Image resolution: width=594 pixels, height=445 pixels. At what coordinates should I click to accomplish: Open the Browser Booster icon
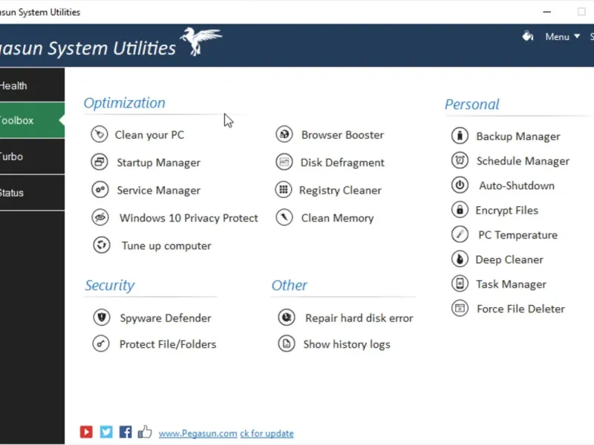tap(284, 134)
